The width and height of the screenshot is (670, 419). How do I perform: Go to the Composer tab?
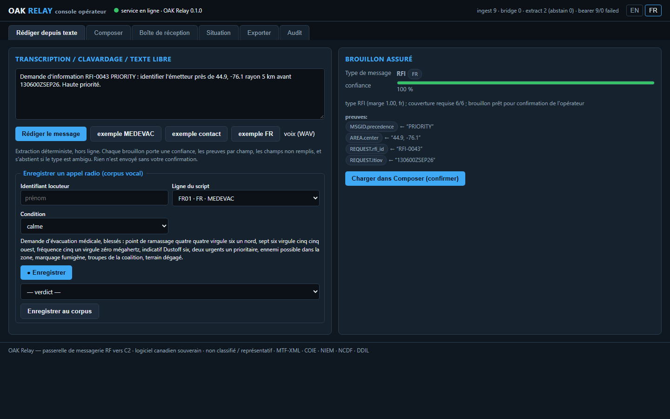(x=108, y=33)
